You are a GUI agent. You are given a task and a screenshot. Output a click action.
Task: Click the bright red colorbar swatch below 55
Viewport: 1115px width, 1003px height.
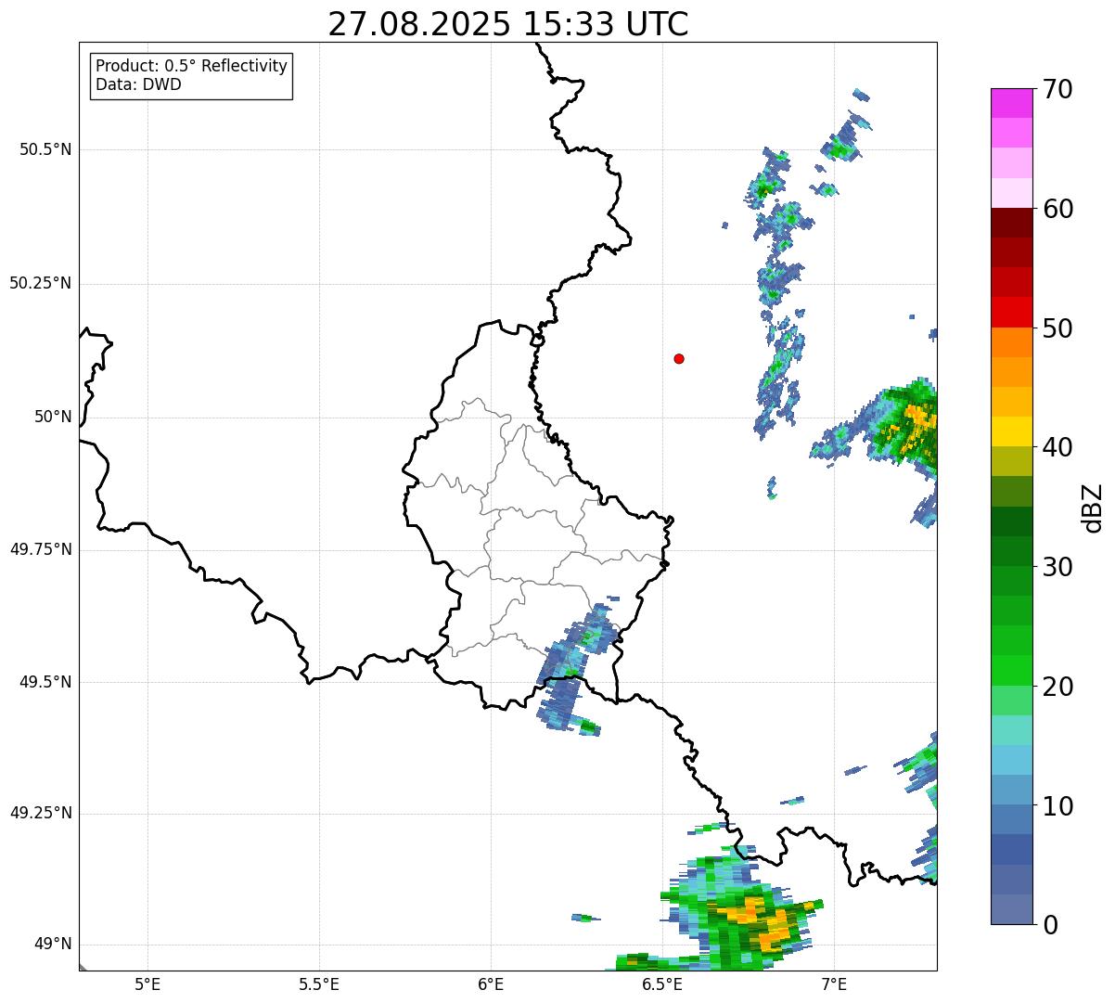pyautogui.click(x=1012, y=313)
